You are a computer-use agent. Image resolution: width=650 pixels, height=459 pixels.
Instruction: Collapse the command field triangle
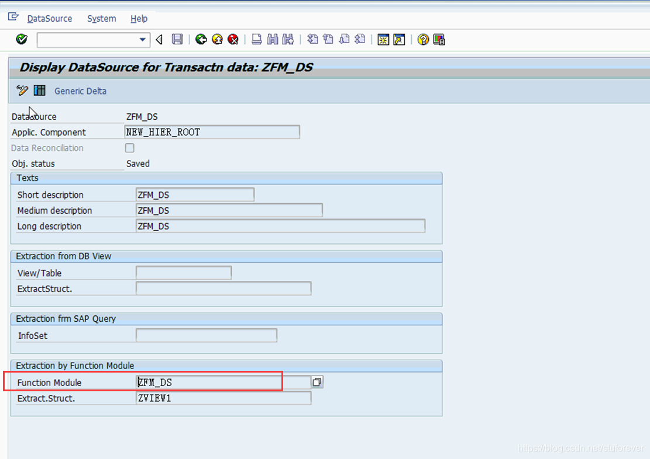(x=159, y=40)
